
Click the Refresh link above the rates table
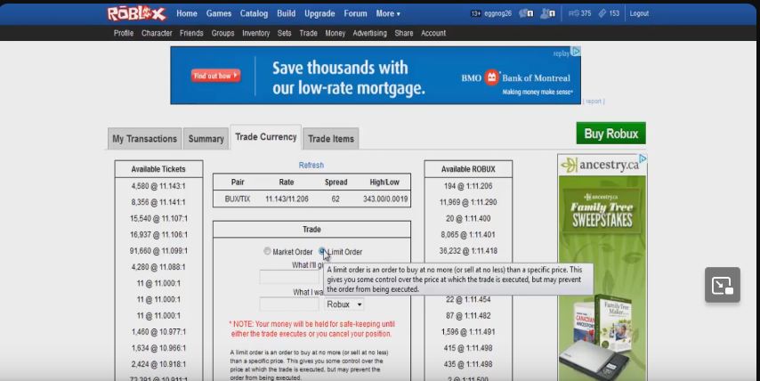(311, 165)
